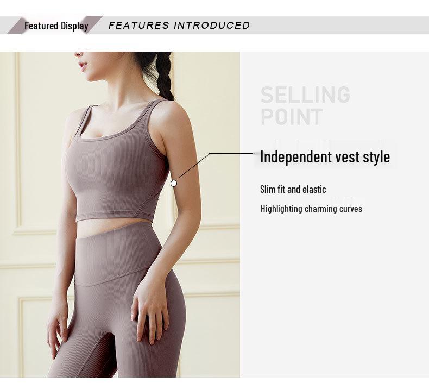Click the FEATURES INTRODUCED heading

click(x=179, y=25)
